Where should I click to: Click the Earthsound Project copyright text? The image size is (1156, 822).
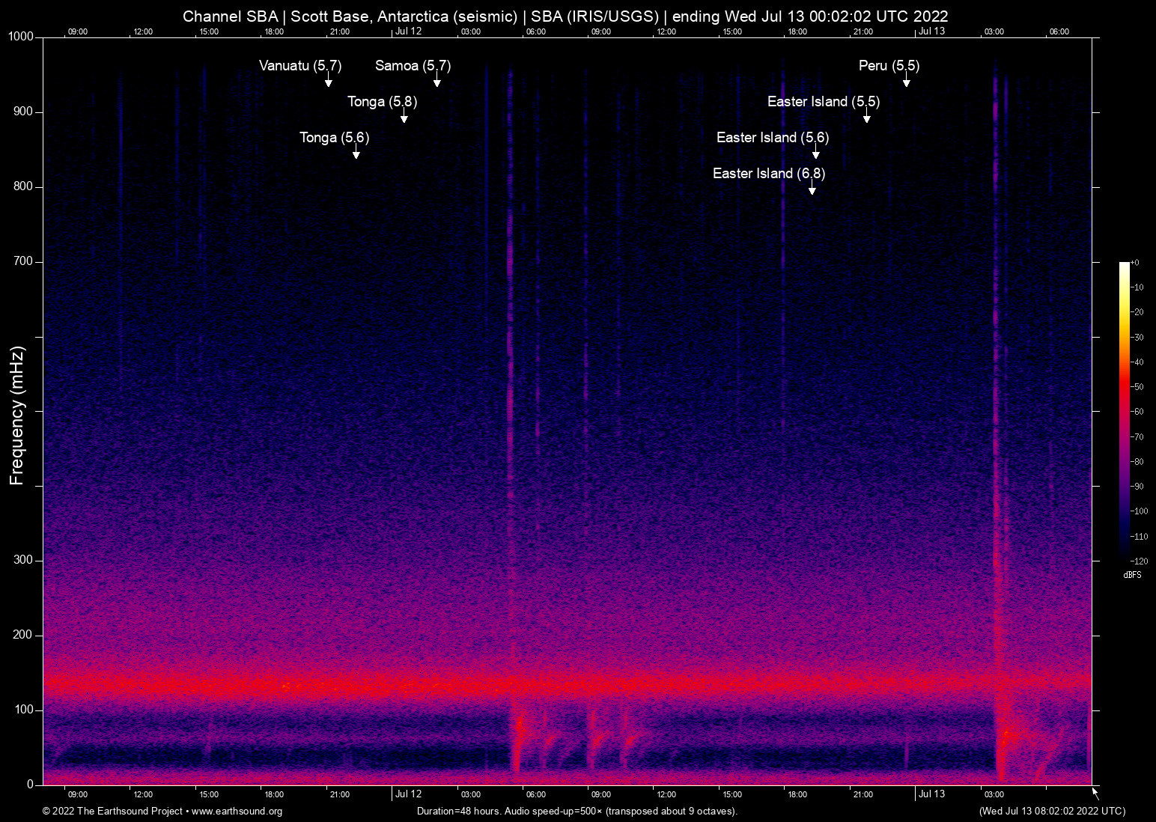[x=112, y=812]
